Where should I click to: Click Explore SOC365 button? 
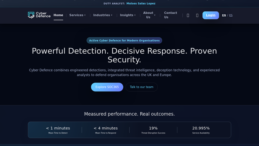[x=107, y=87]
